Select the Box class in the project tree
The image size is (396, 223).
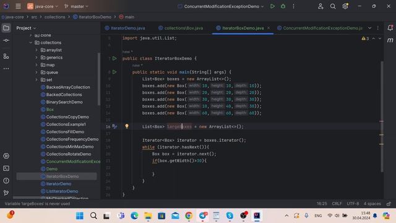click(47, 110)
